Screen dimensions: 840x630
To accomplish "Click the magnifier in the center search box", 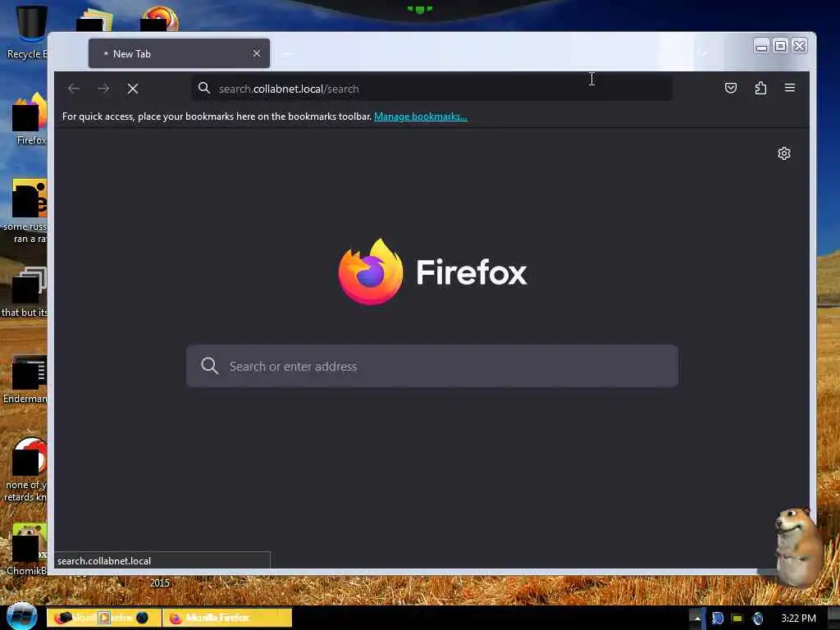I will (x=209, y=366).
